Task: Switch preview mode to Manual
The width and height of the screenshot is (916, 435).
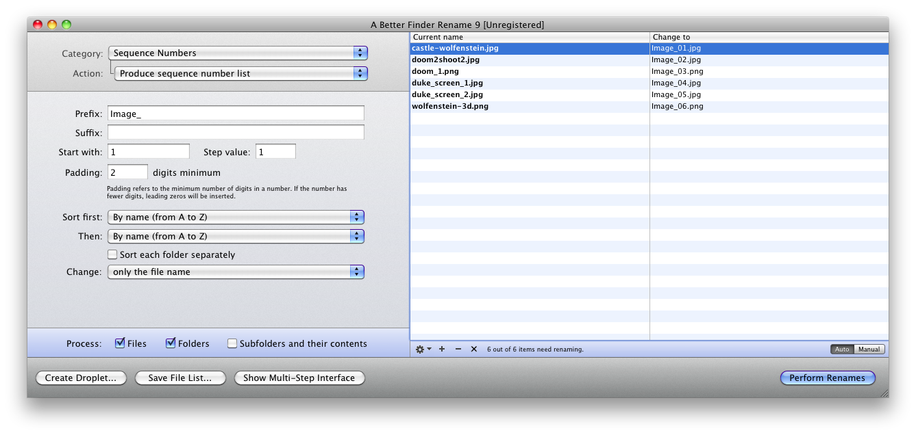Action: 869,350
